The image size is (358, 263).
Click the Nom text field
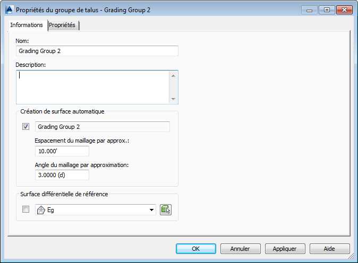[97, 51]
